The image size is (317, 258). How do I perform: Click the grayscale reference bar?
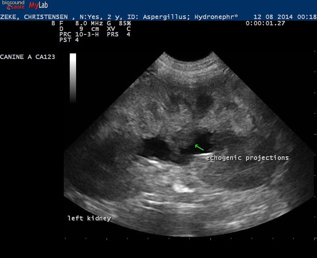73,78
